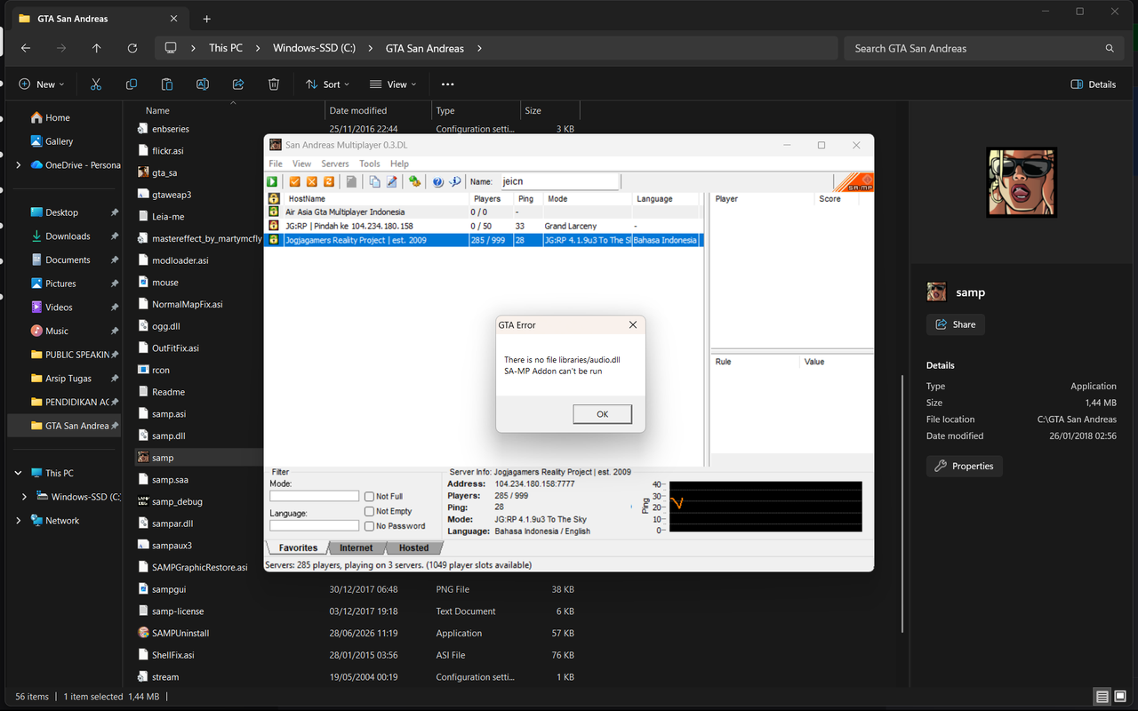Click the orange Refresh Server icon in SA-MP
The height and width of the screenshot is (711, 1138).
coord(329,181)
